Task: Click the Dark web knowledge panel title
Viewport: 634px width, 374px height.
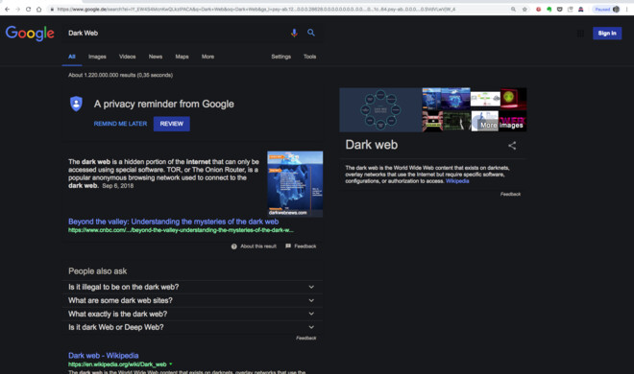Action: [x=371, y=145]
